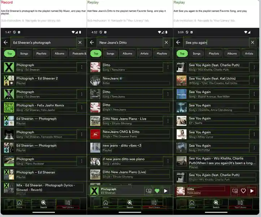Open options for Photograph by Piano Rockster
Screen dimensions: 261x217
[x=82, y=161]
